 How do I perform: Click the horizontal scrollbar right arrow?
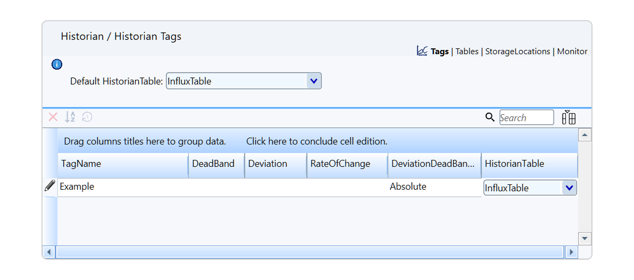(571, 252)
